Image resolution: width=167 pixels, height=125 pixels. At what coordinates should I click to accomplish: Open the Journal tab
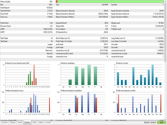click(x=48, y=122)
